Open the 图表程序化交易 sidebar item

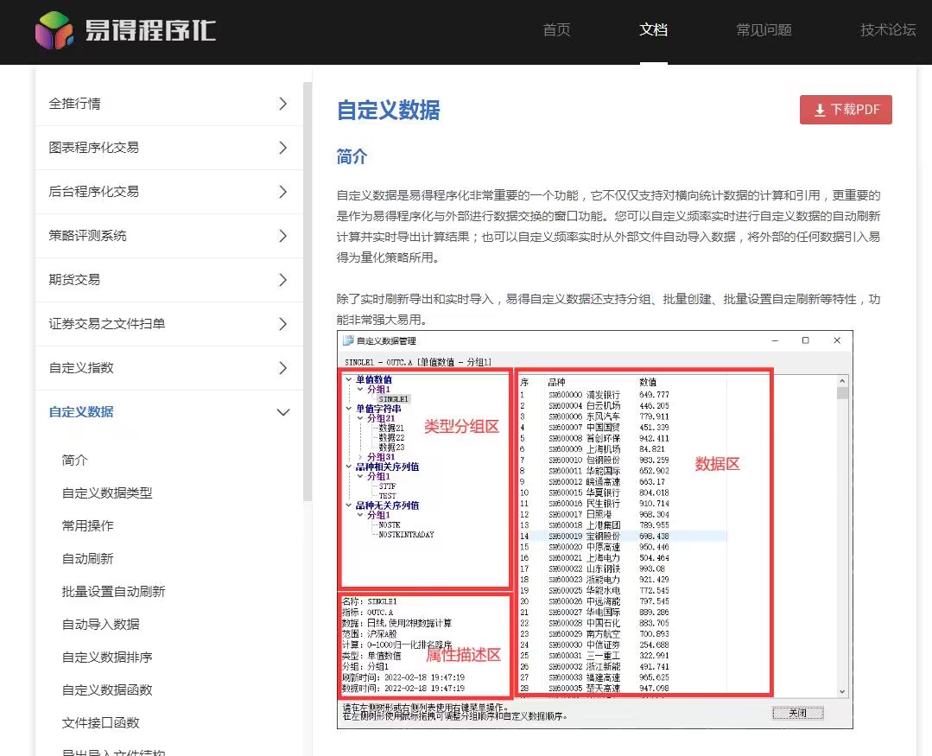coord(94,148)
